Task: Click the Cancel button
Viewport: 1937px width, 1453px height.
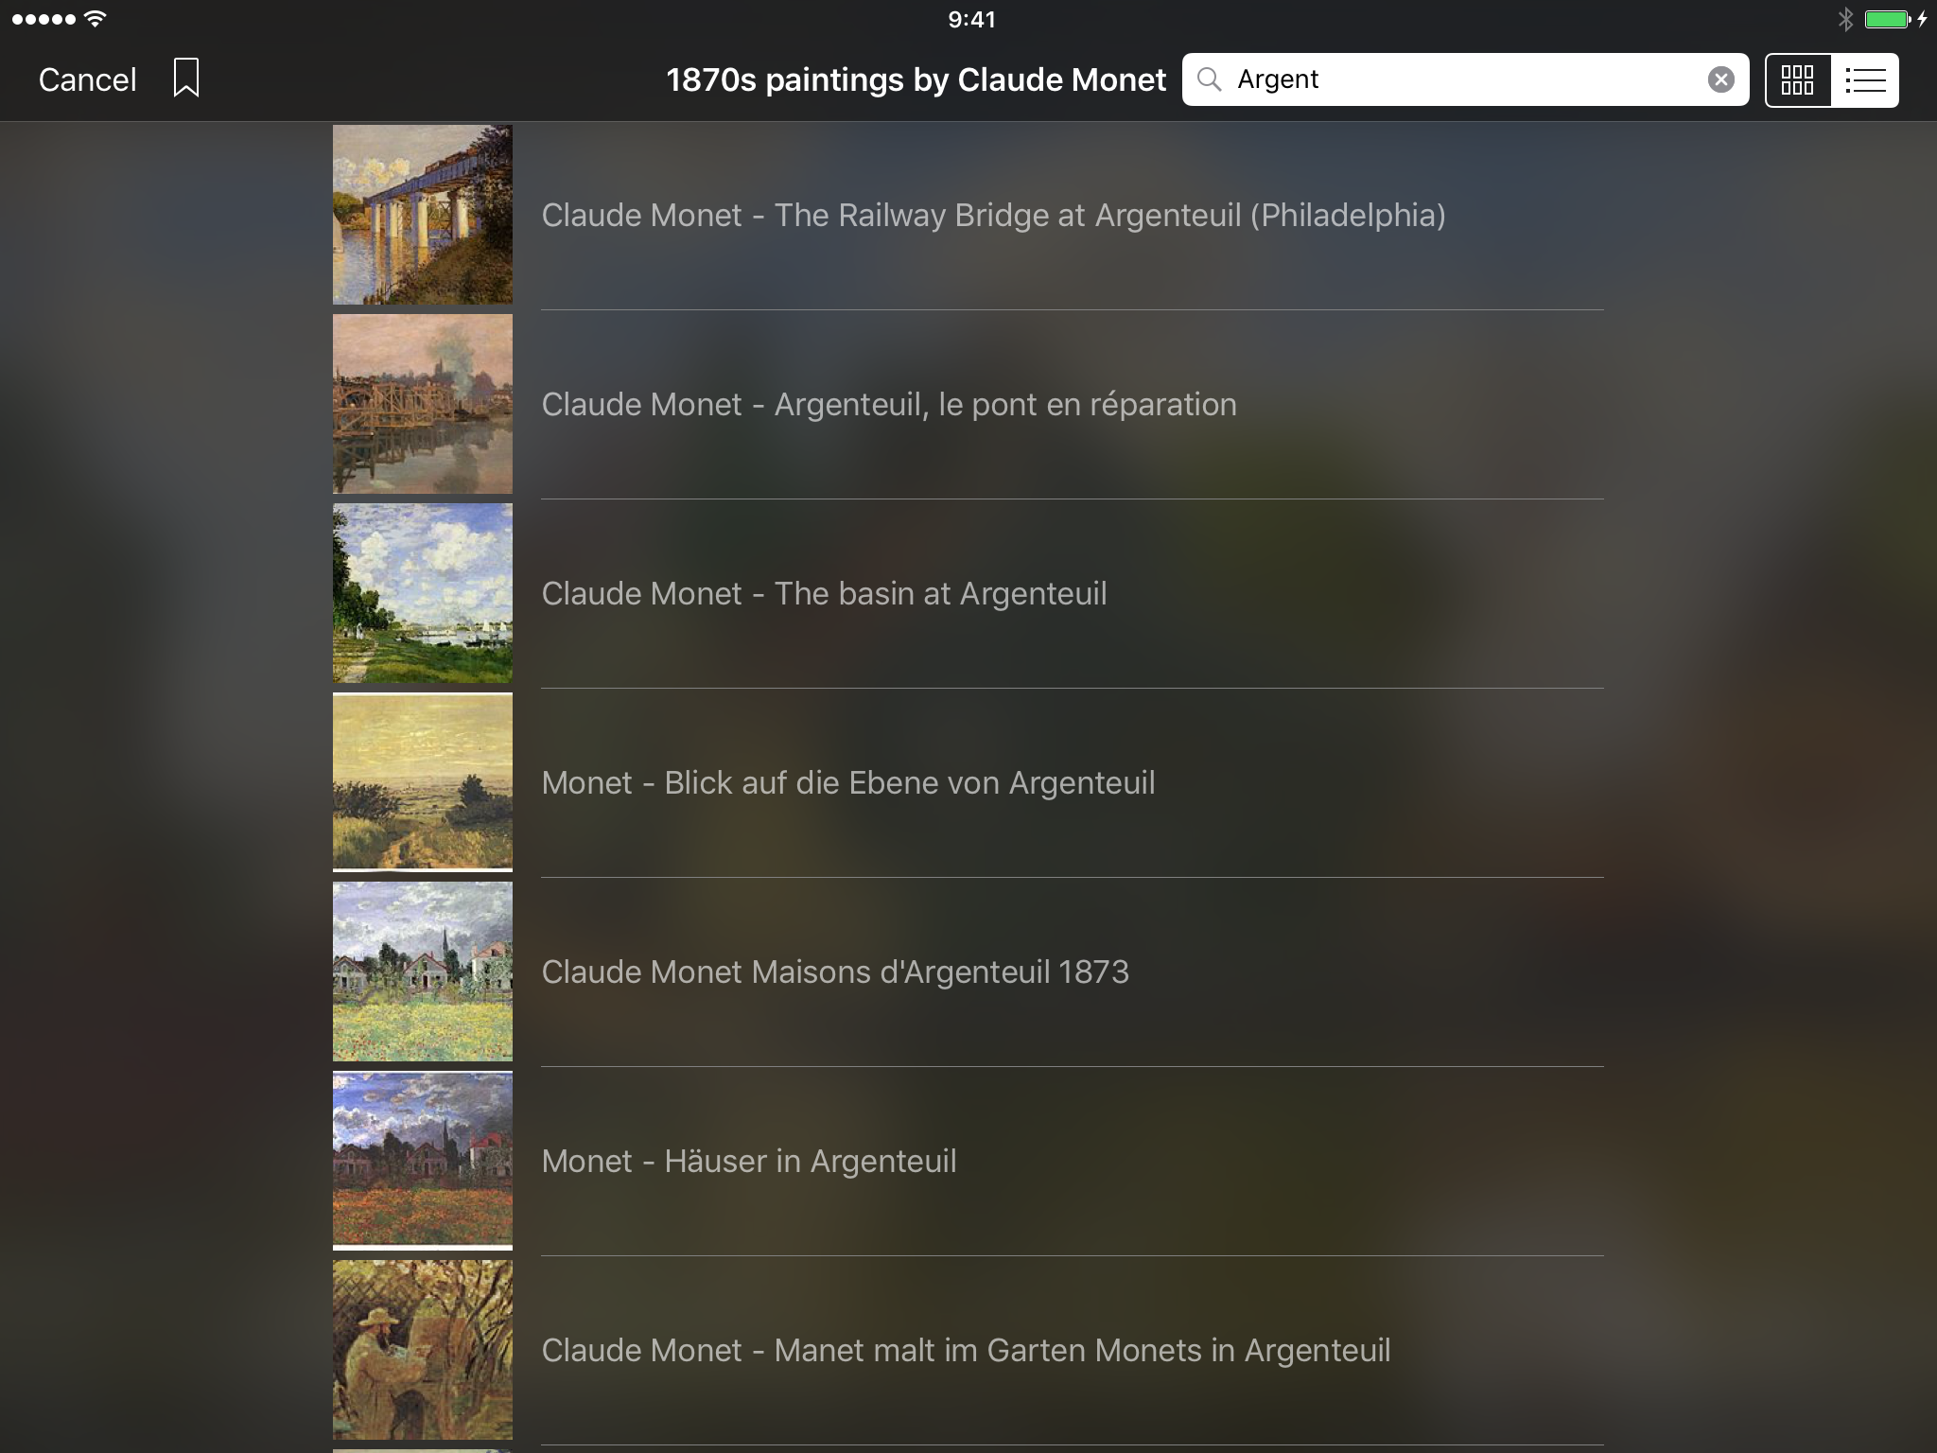Action: tap(87, 79)
